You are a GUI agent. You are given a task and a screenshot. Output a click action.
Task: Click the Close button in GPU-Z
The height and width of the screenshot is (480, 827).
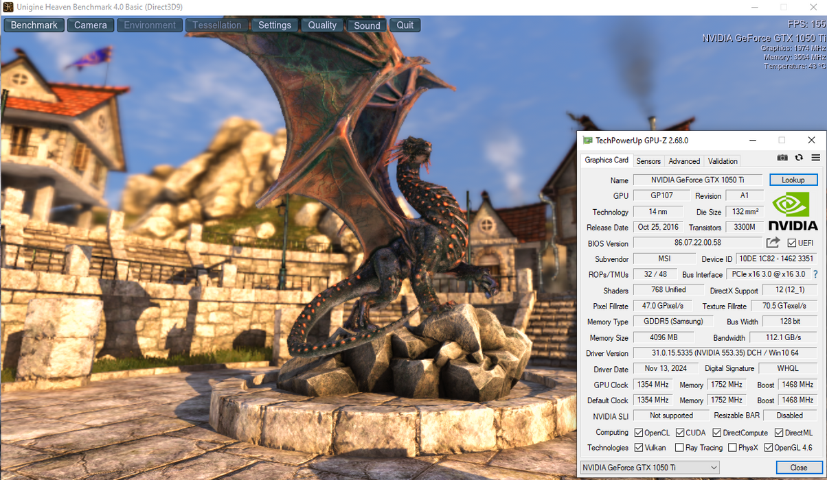point(799,468)
